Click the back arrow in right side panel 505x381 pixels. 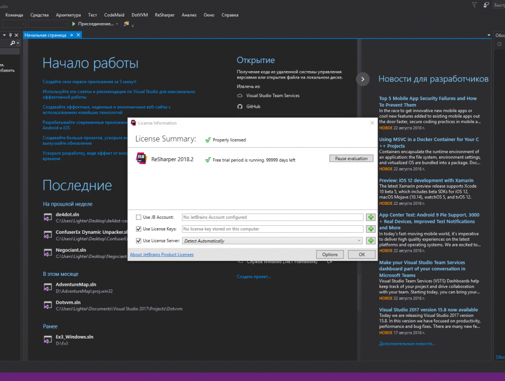tap(499, 44)
